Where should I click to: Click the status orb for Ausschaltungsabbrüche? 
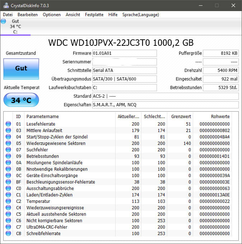click(x=8, y=188)
